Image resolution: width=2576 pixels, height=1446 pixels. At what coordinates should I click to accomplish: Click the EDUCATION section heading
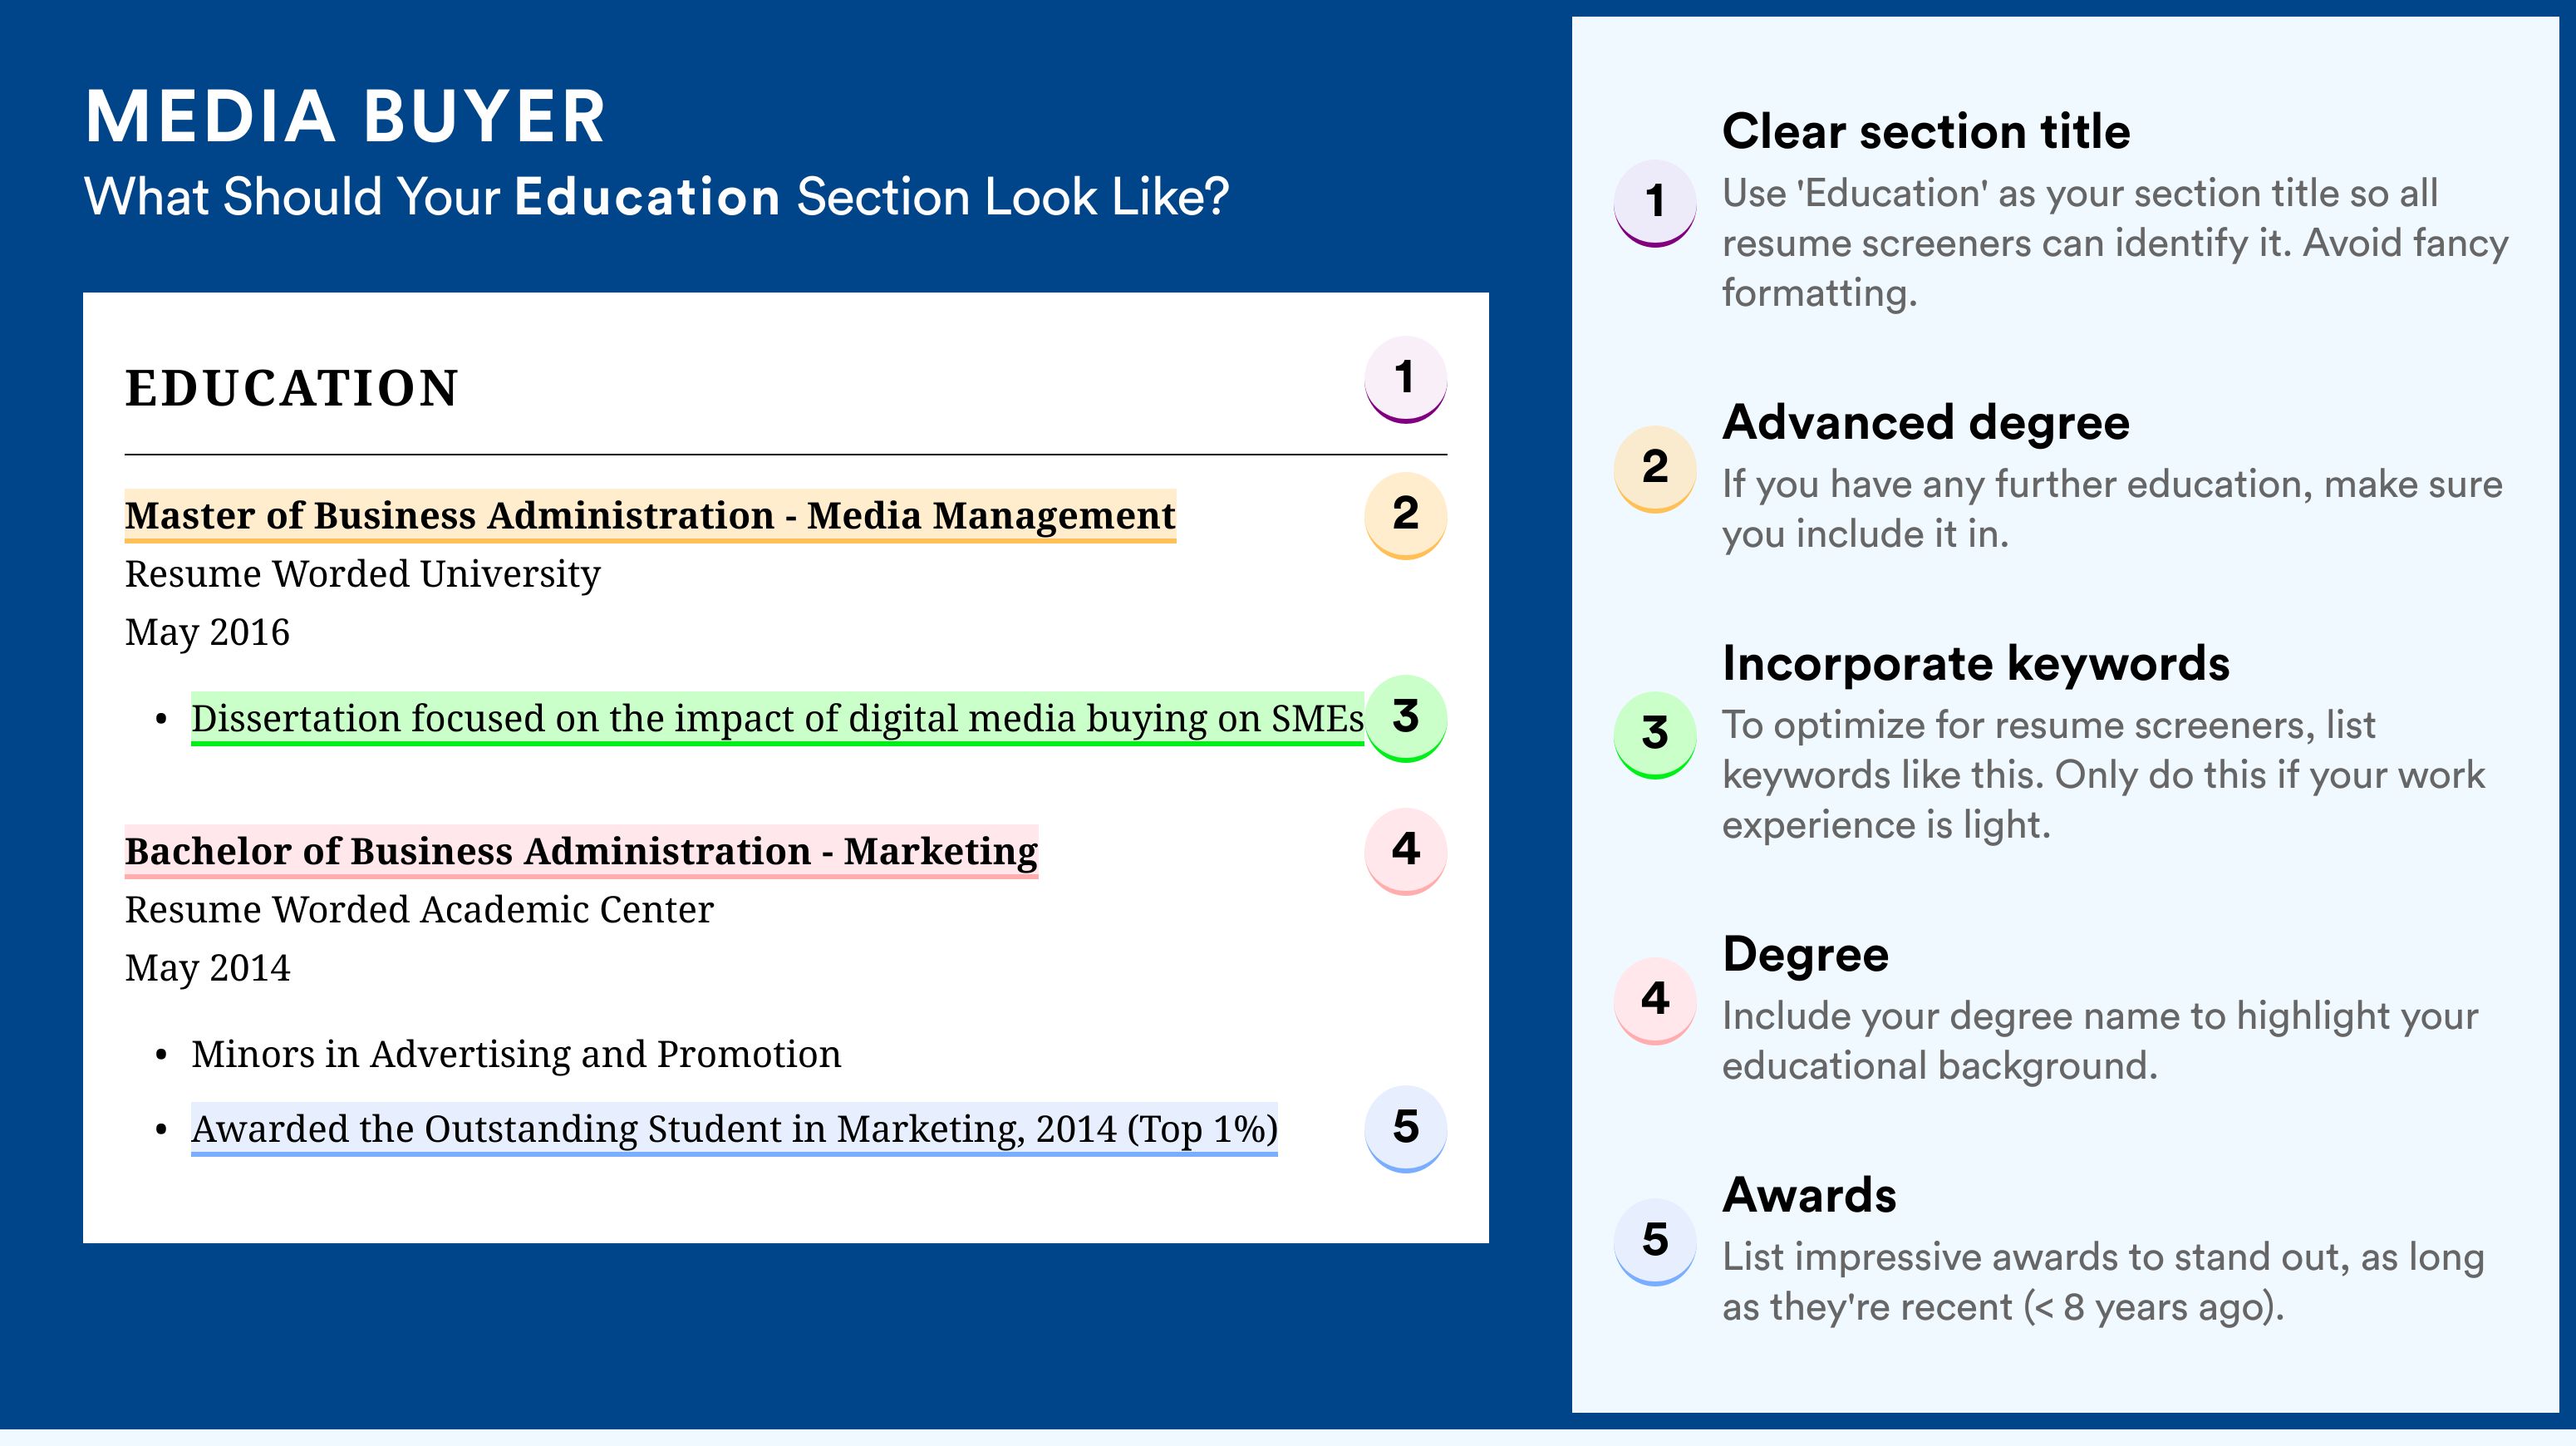click(x=291, y=388)
